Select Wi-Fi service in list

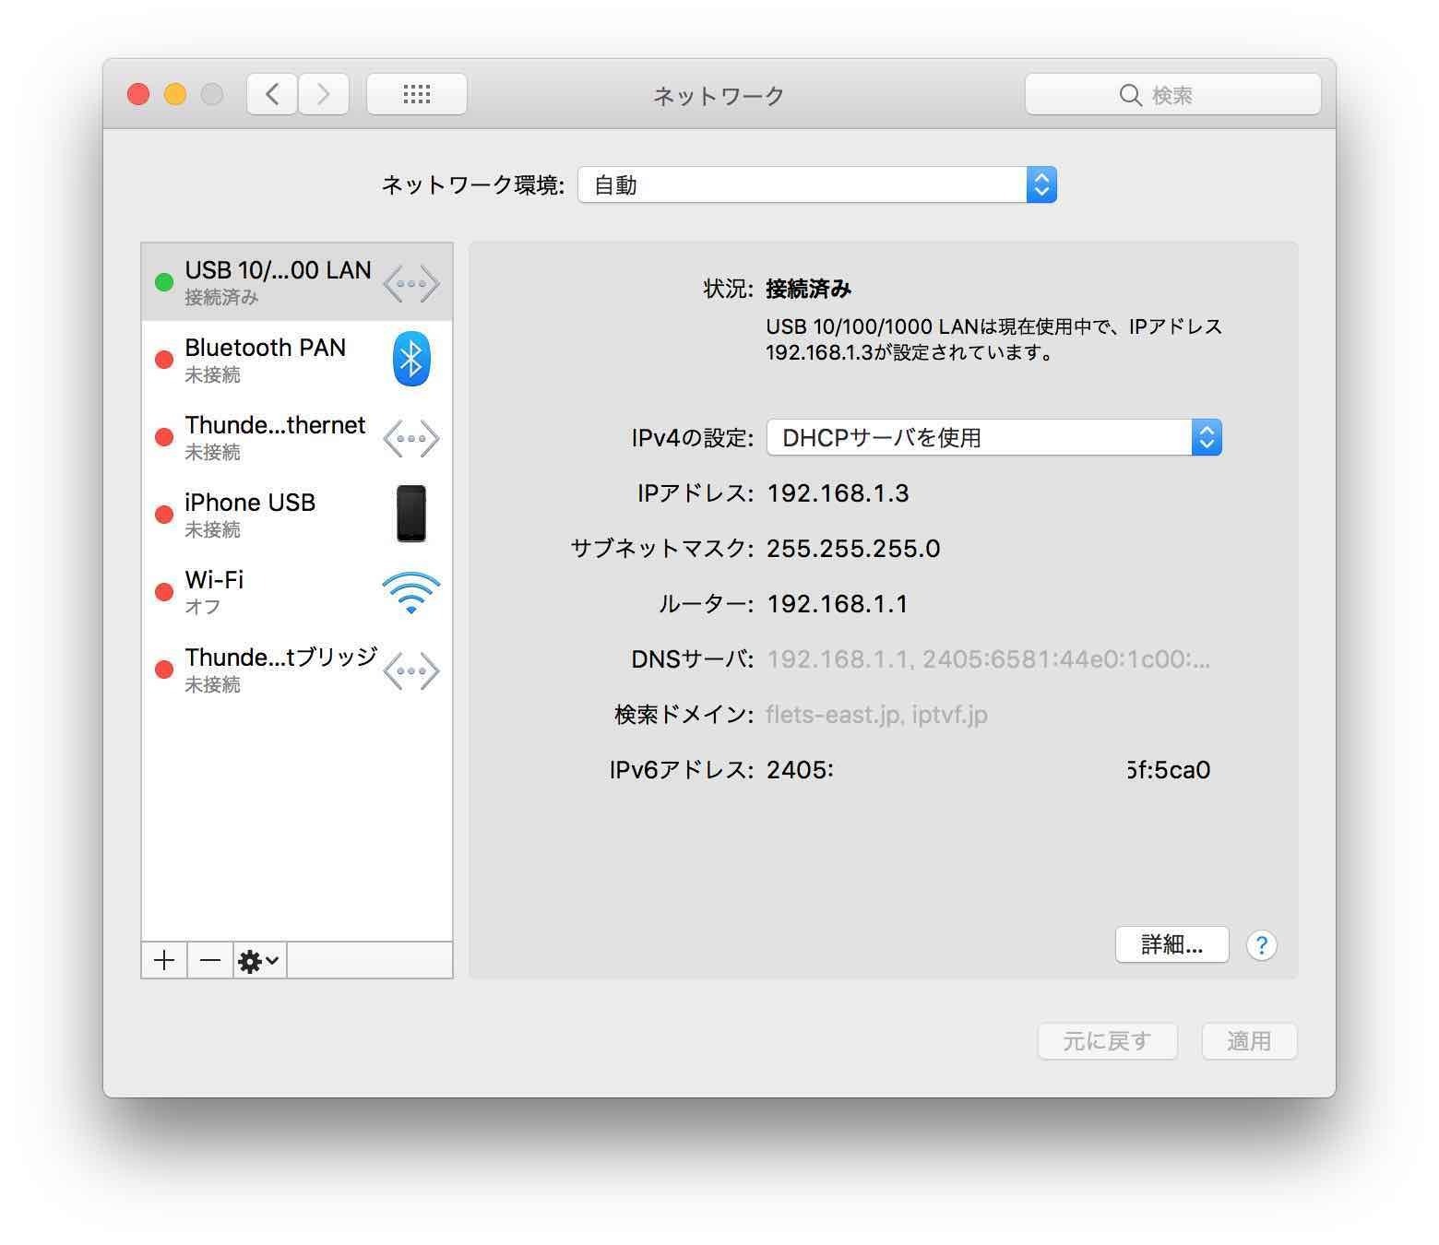(x=297, y=592)
